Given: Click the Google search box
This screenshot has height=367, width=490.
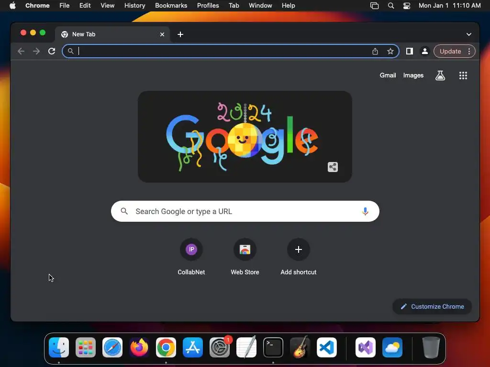Looking at the screenshot, I should click(x=245, y=211).
